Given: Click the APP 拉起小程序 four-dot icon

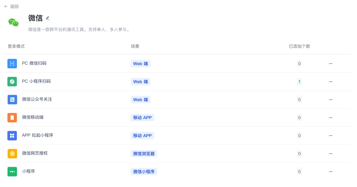Looking at the screenshot, I should click(x=12, y=136).
